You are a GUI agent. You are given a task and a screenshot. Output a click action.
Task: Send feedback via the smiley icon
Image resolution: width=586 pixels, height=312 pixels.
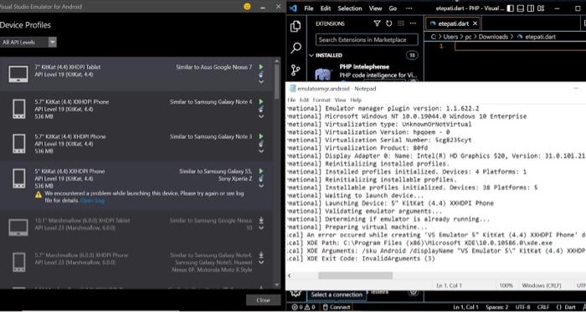(247, 7)
